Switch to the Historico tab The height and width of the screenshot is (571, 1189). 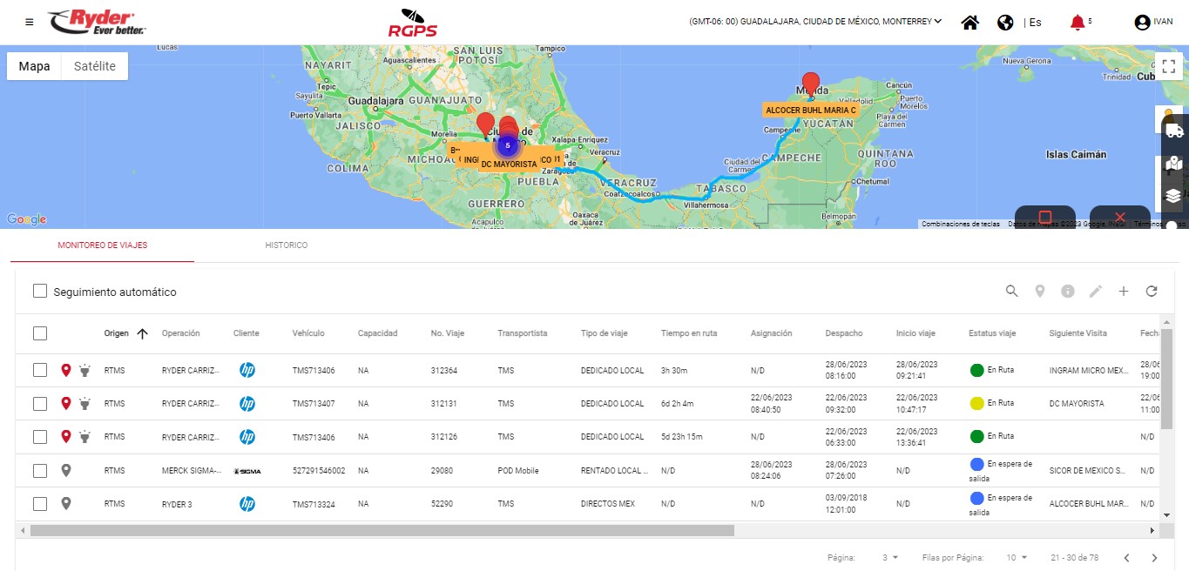pyautogui.click(x=286, y=245)
